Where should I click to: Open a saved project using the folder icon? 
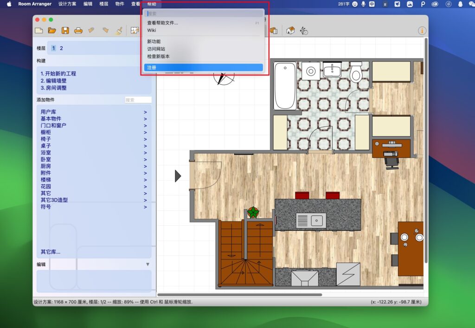(52, 30)
